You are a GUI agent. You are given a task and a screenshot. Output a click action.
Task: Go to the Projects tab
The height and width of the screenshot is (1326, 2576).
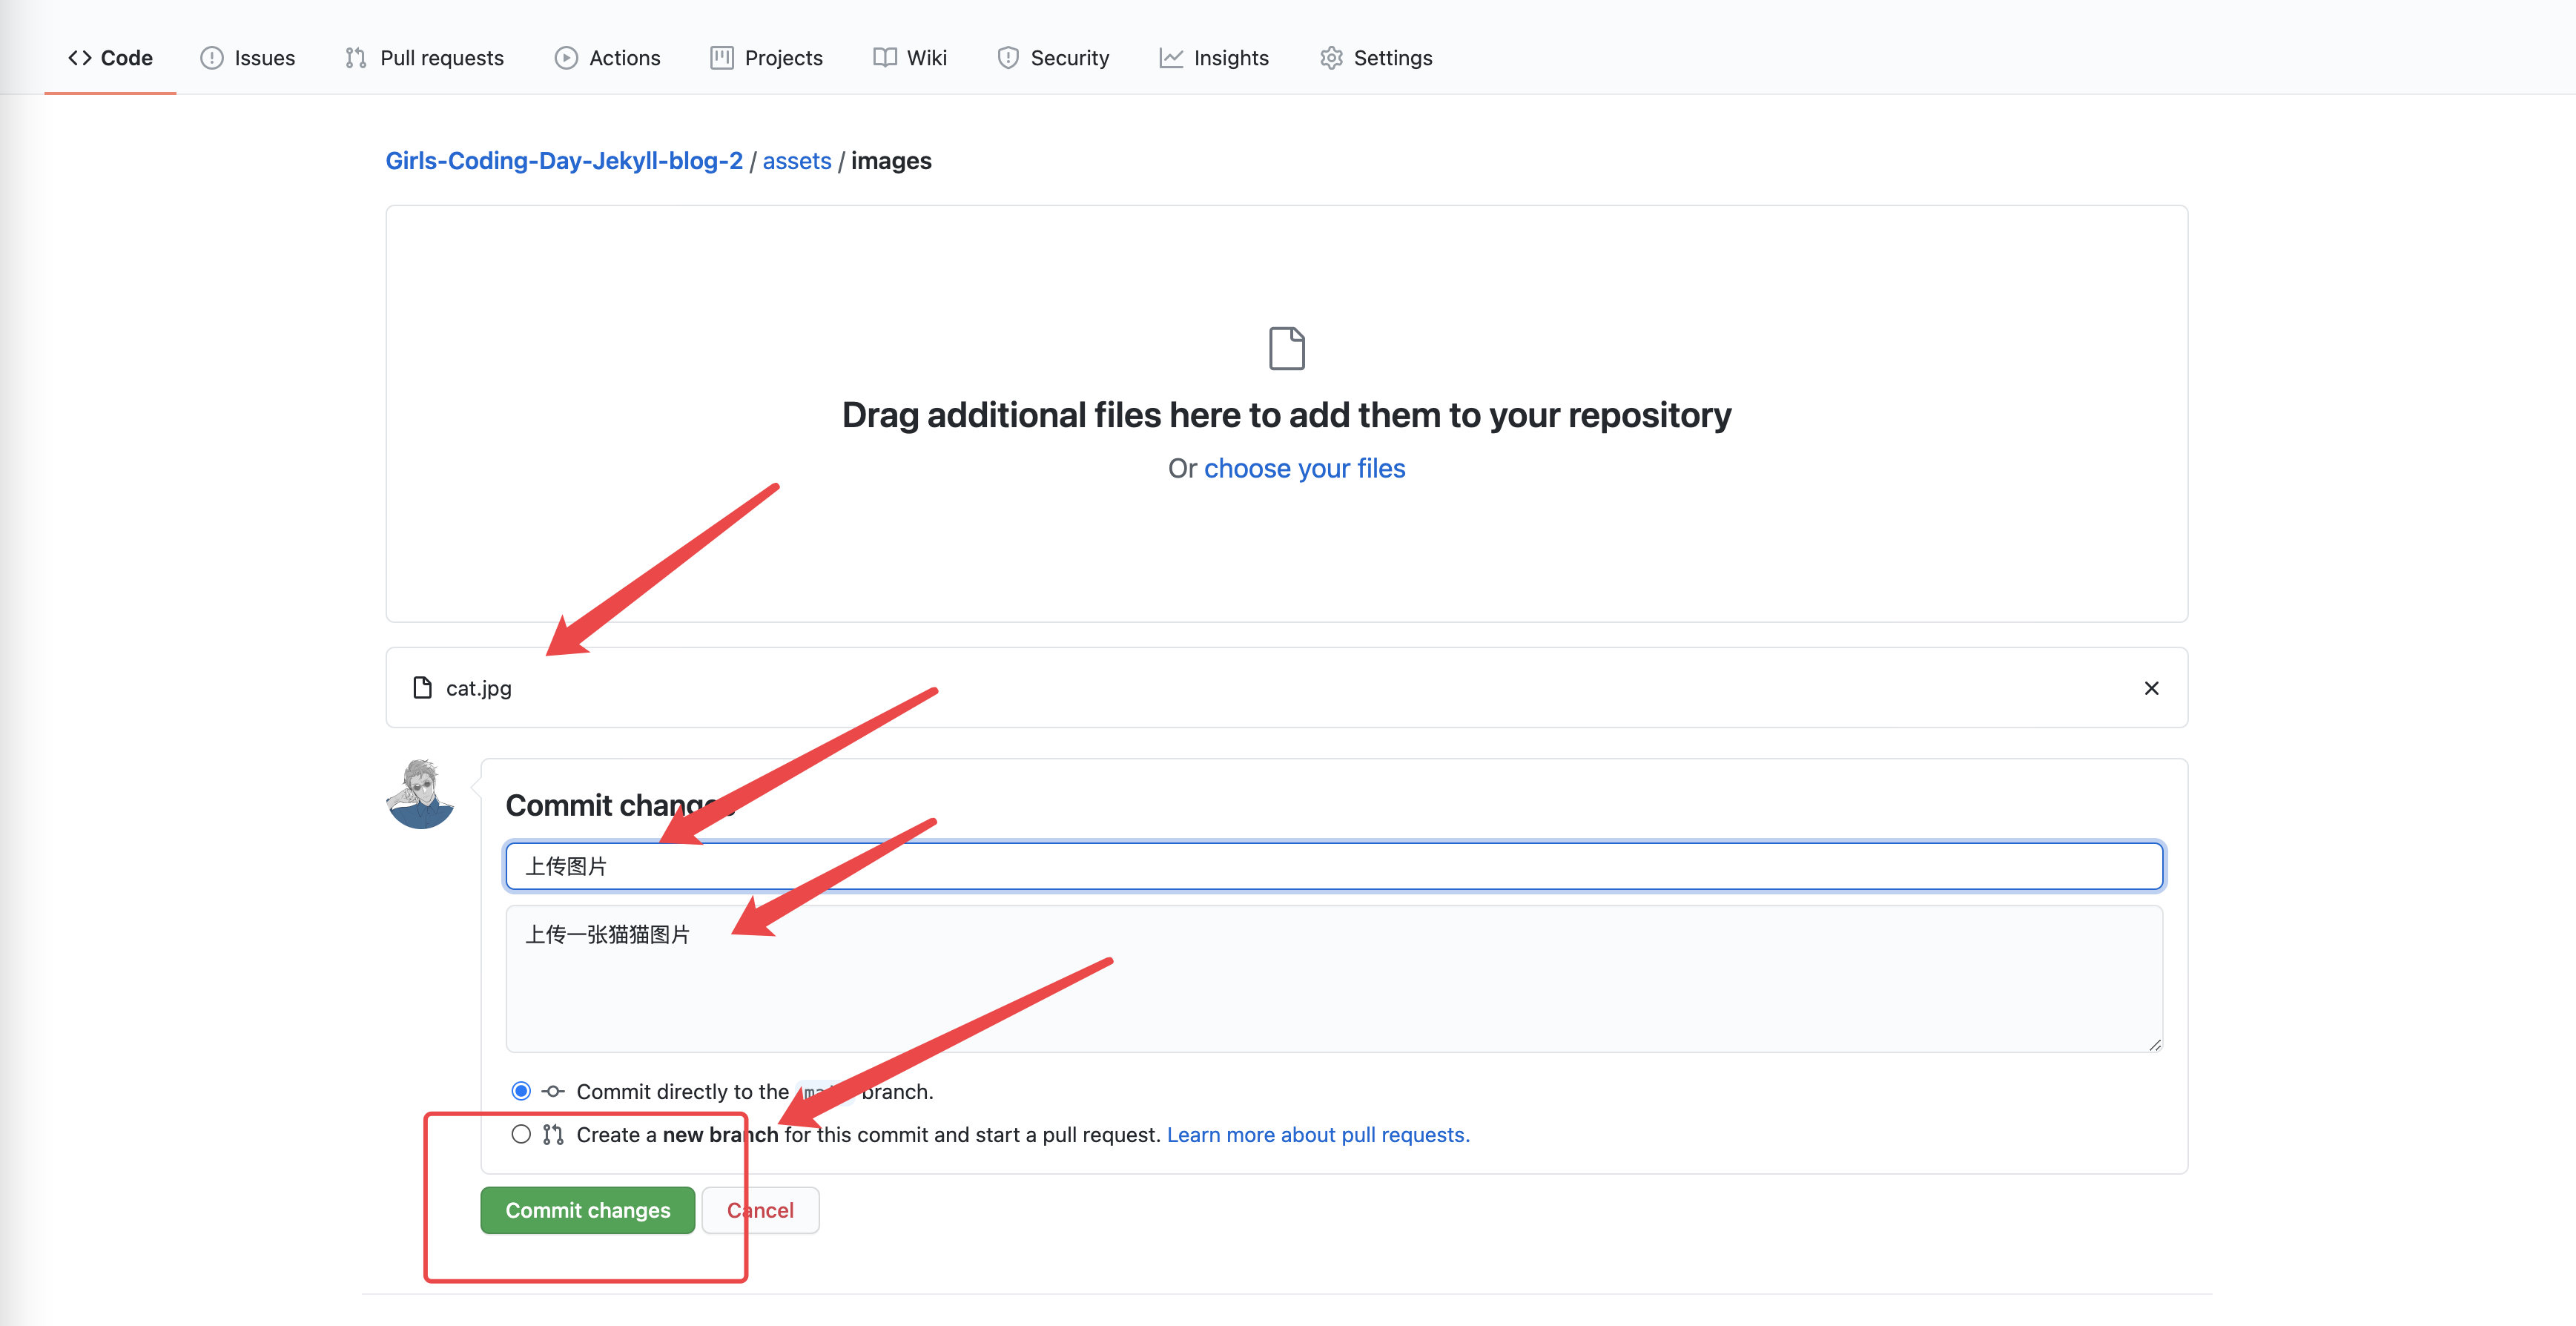(x=766, y=58)
